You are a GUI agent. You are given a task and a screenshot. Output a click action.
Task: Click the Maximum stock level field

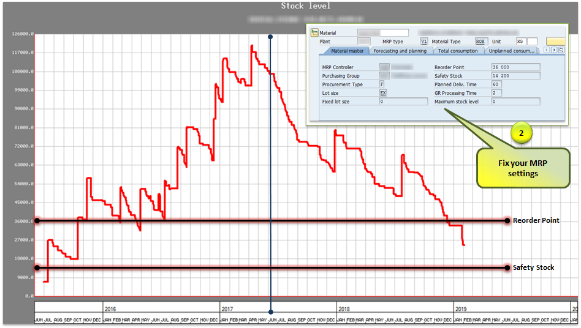pyautogui.click(x=515, y=102)
